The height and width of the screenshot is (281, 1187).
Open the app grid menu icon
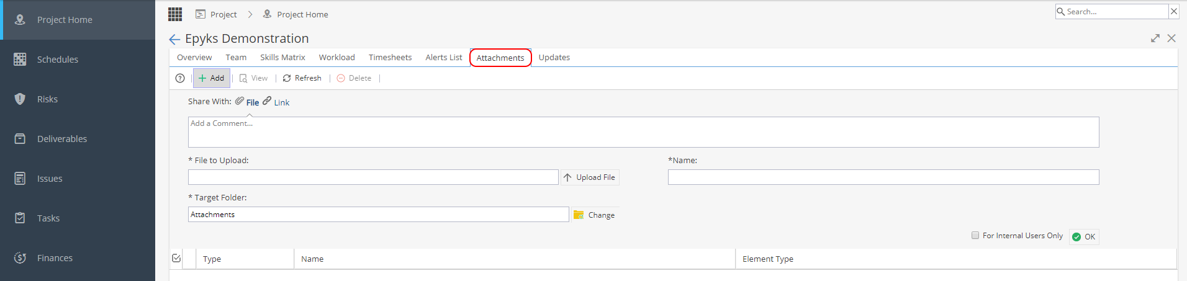175,14
